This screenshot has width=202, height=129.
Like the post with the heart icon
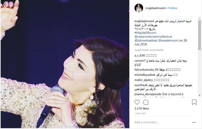point(137,102)
